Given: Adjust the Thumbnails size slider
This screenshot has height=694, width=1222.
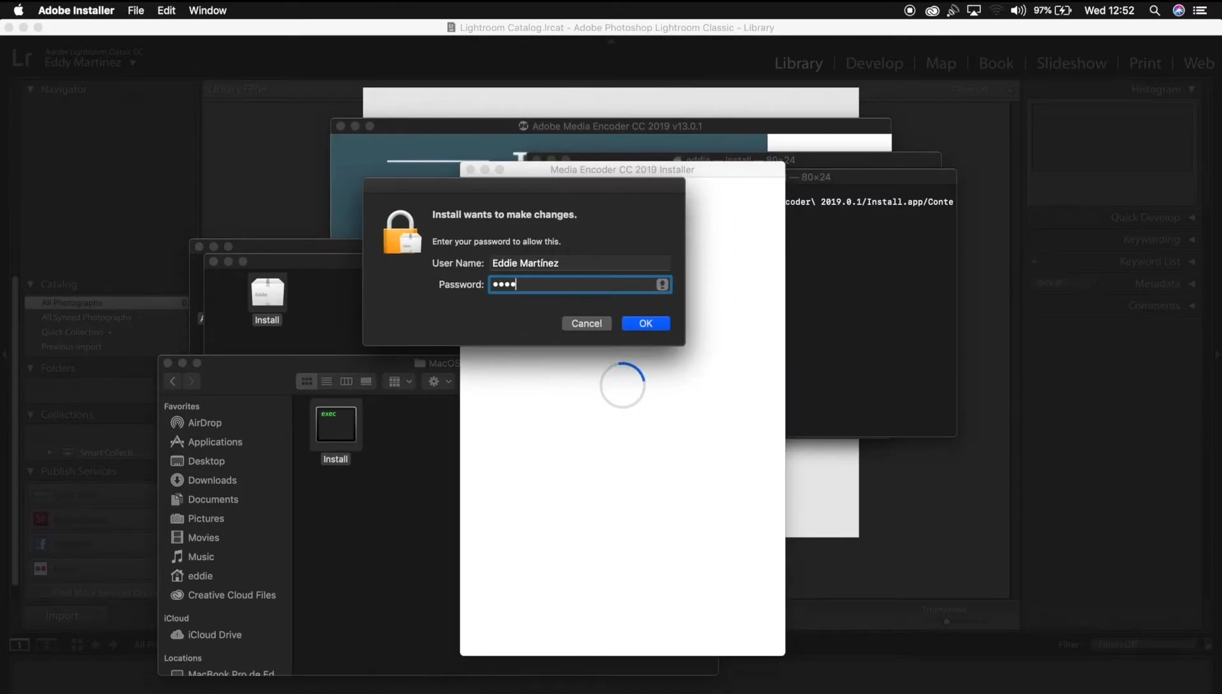Looking at the screenshot, I should [946, 621].
